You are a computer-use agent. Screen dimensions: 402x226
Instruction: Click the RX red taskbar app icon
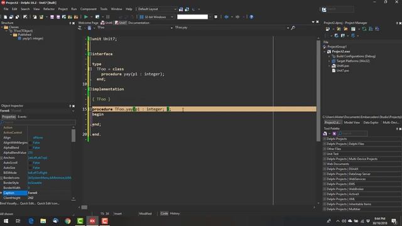click(92, 220)
